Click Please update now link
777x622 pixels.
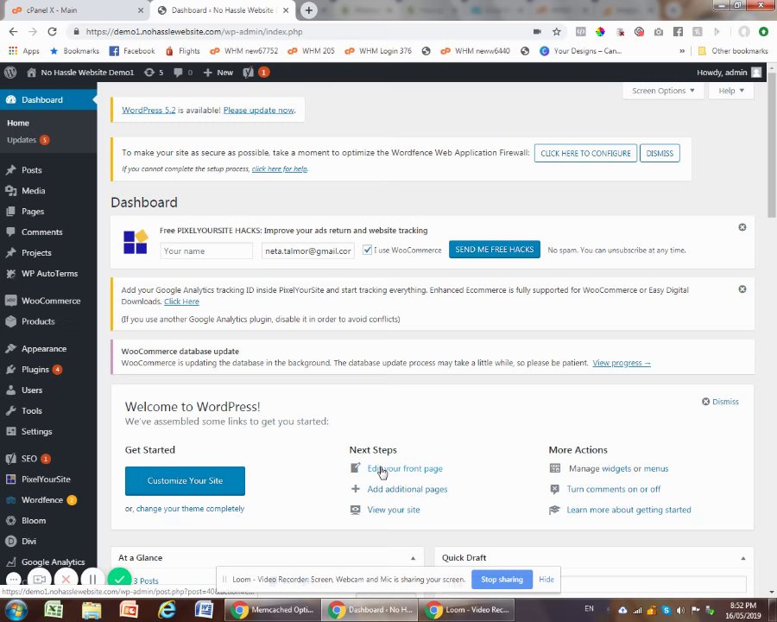tap(259, 110)
